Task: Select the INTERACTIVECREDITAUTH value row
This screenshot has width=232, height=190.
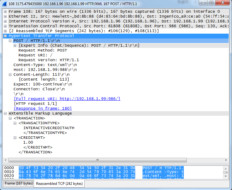Action: (49, 128)
